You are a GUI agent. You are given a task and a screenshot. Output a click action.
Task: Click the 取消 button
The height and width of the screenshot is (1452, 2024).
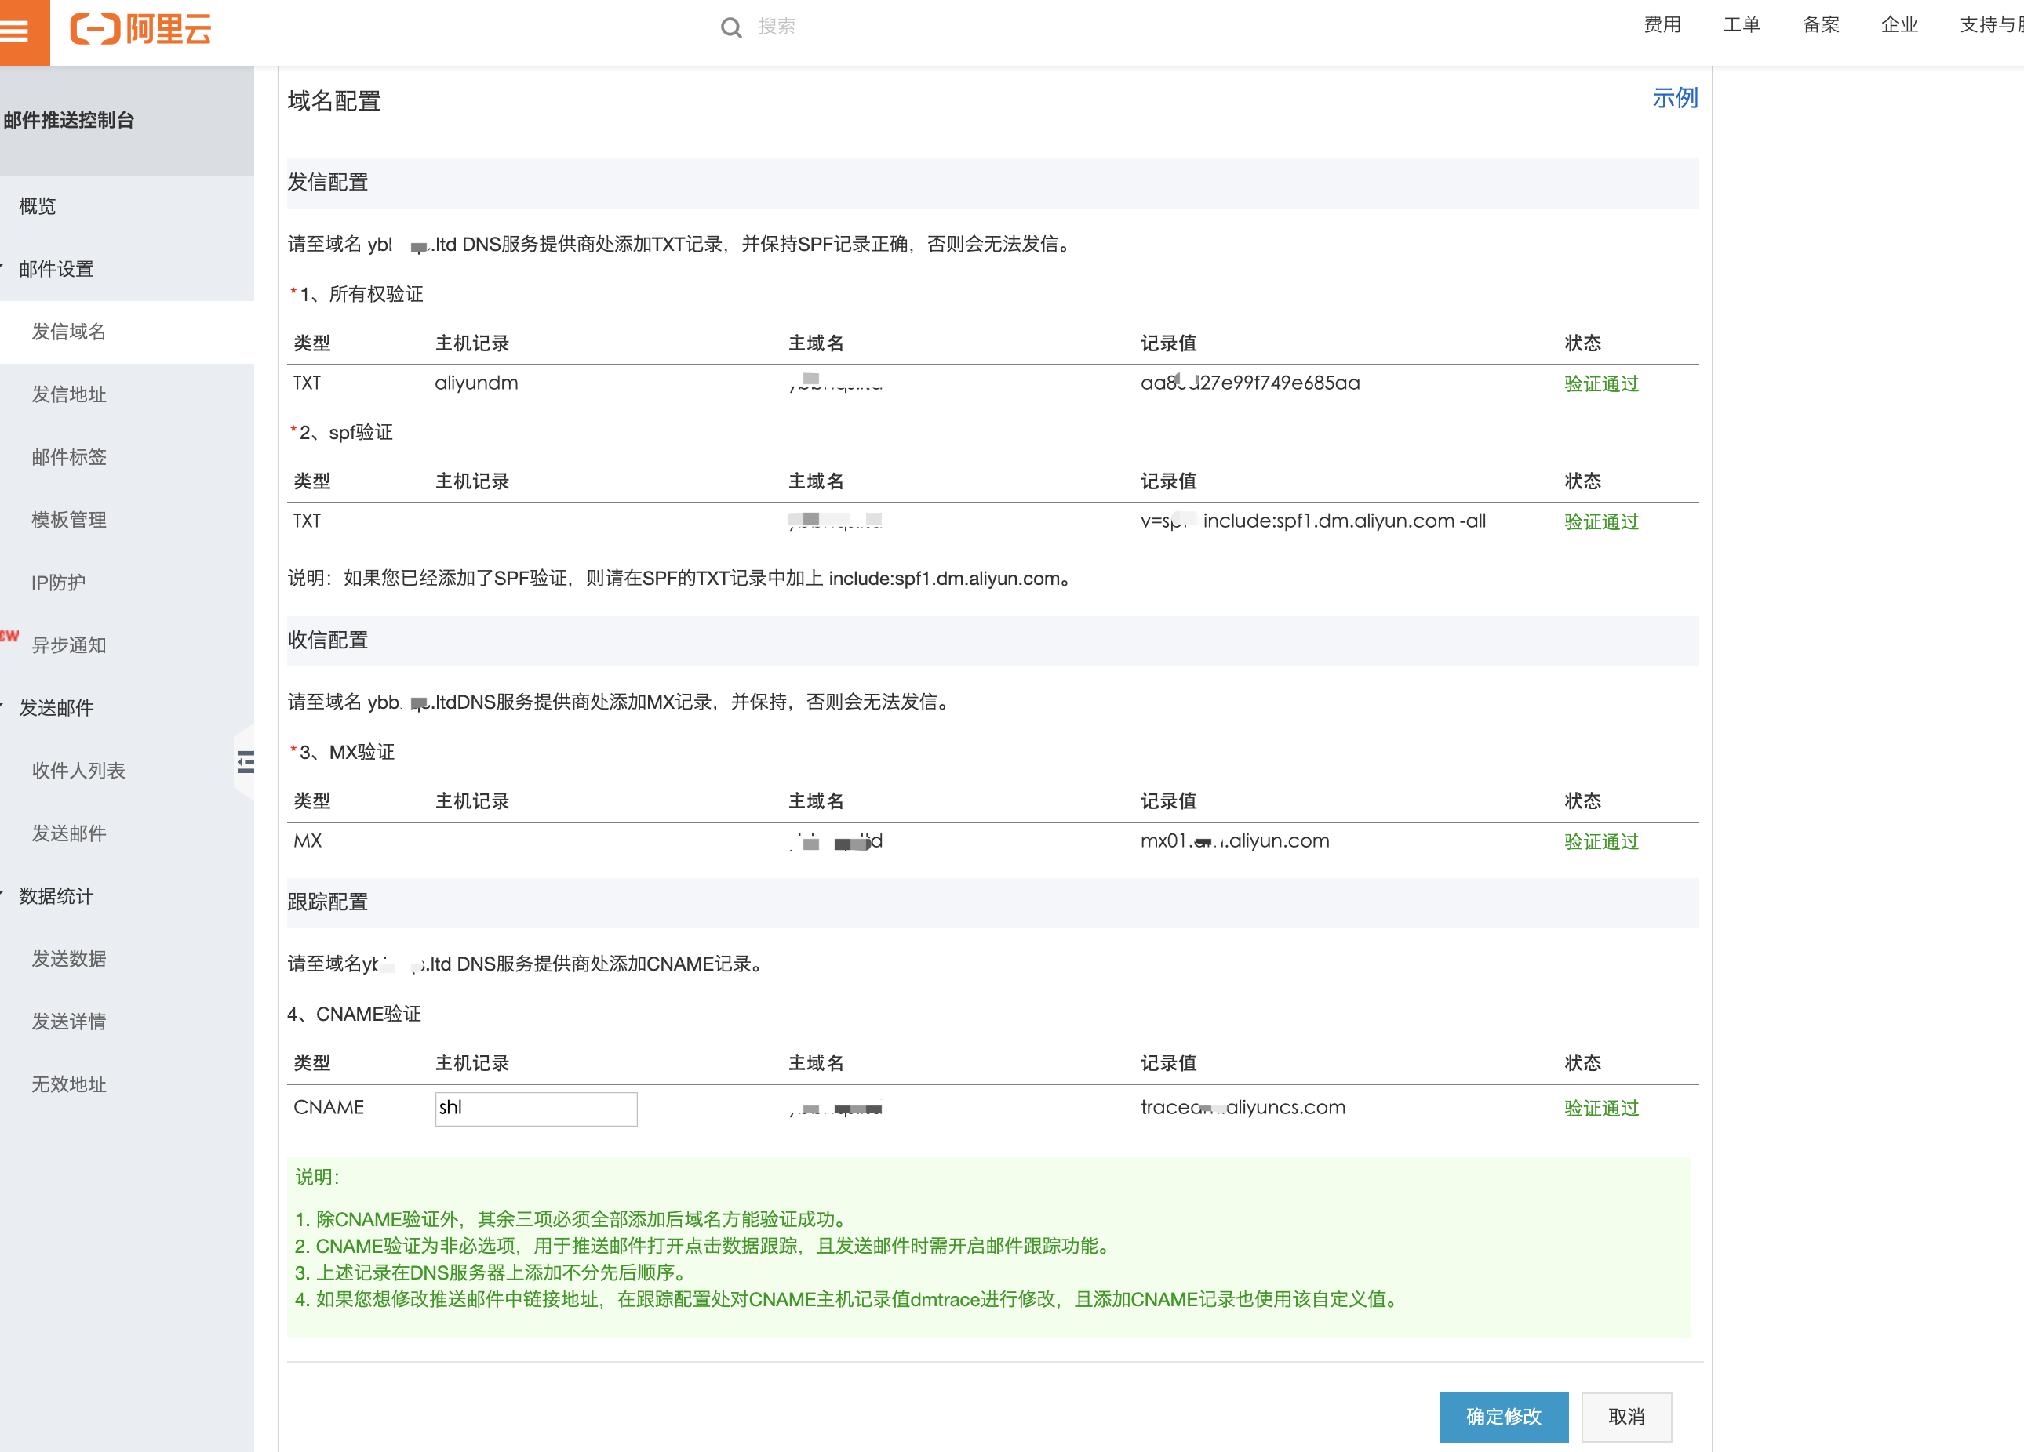[1626, 1418]
